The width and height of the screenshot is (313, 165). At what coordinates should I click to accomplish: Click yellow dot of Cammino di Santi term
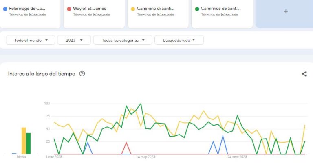click(x=133, y=9)
